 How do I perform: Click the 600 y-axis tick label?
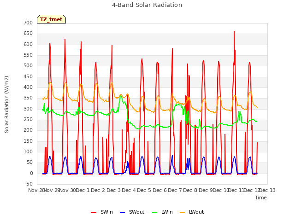(28, 44)
